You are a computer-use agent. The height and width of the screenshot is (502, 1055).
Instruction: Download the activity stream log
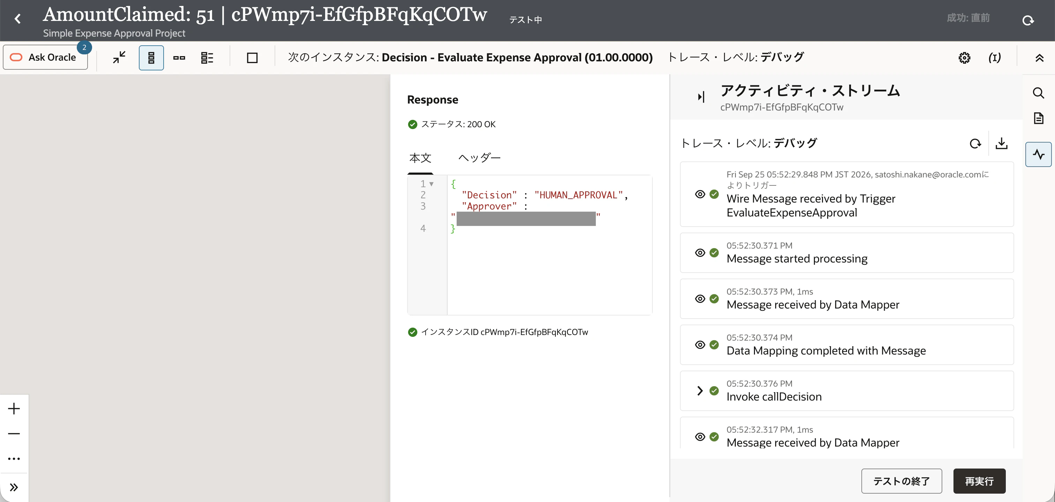[x=1001, y=143]
